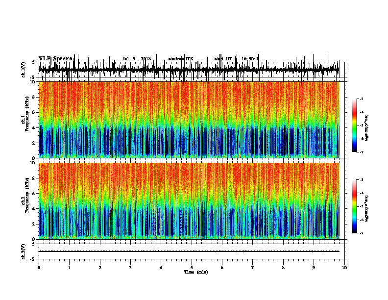Click the "-3" label on ch.2 color bar

point(361,180)
